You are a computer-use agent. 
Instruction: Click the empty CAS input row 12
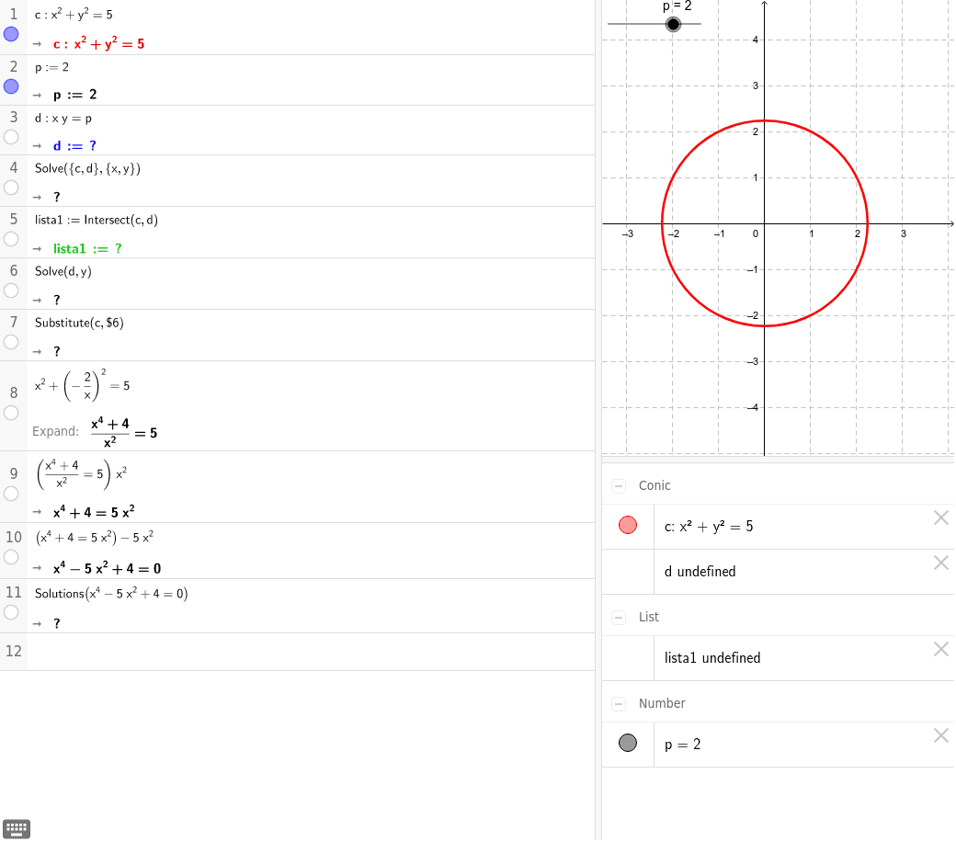coord(311,652)
